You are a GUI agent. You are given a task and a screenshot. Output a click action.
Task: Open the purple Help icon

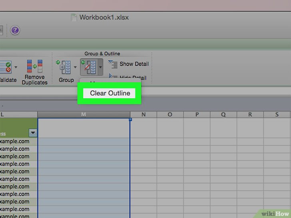[x=15, y=30]
